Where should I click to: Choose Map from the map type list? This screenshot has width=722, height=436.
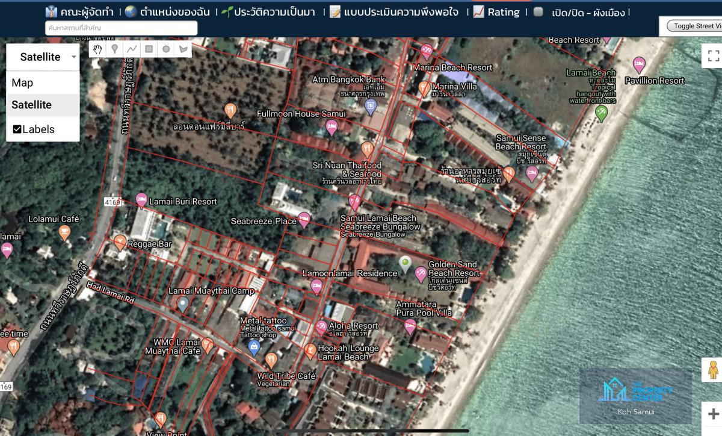pyautogui.click(x=23, y=83)
